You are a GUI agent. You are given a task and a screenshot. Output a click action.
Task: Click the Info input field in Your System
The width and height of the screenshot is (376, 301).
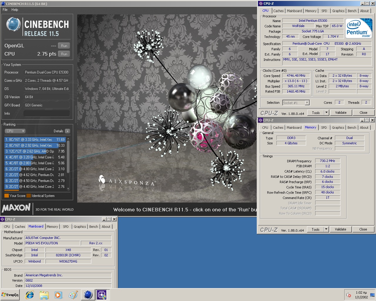point(47,113)
